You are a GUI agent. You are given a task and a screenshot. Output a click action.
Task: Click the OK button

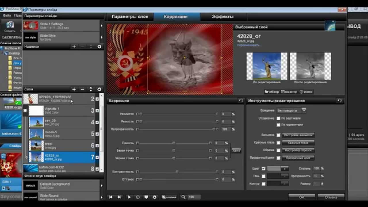pos(302,197)
